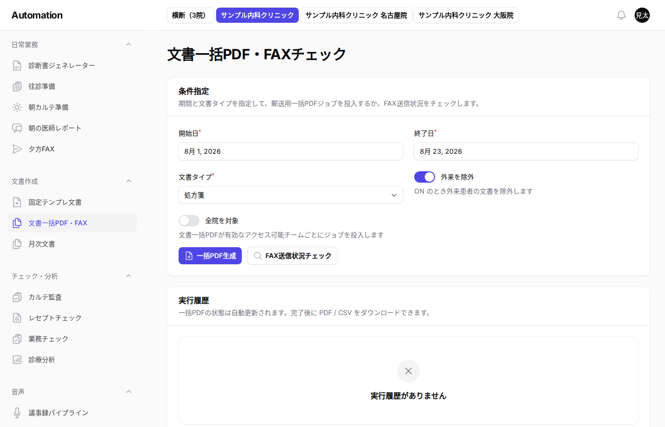Screen dimensions: 665x427
Task: Click the 業務チェック clipboard-check icon
Action: point(17,339)
